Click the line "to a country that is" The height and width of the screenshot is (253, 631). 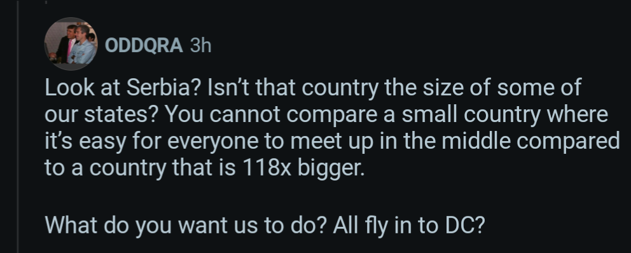click(140, 167)
